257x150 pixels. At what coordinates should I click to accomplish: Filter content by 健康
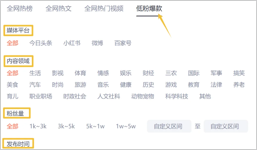[x=126, y=85]
